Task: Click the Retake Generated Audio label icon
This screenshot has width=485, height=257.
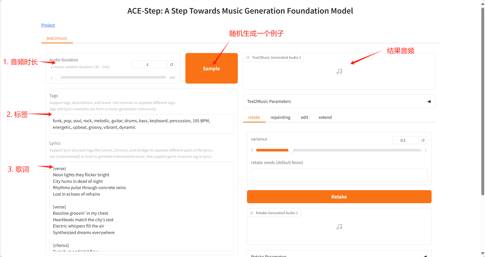Action: 252,213
